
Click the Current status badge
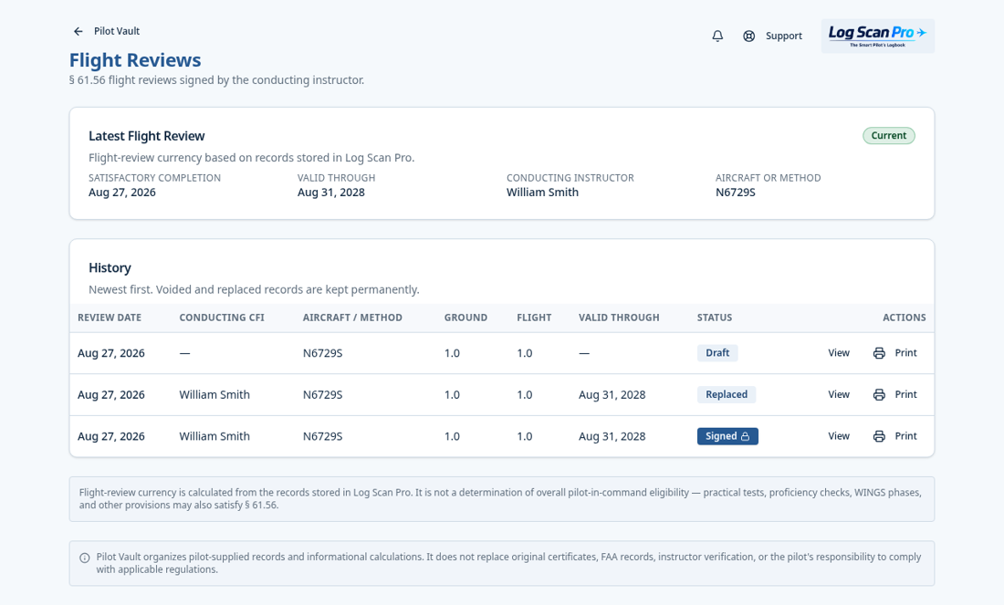(x=889, y=136)
